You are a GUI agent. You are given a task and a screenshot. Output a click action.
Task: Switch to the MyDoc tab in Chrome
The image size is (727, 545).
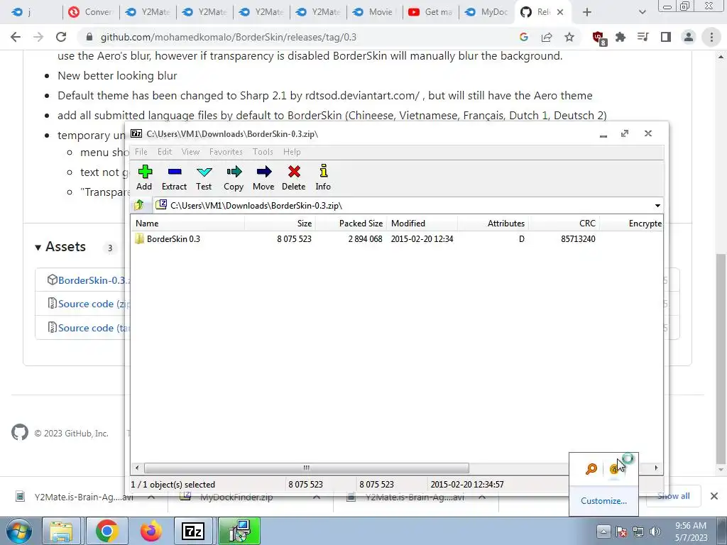[x=488, y=12]
